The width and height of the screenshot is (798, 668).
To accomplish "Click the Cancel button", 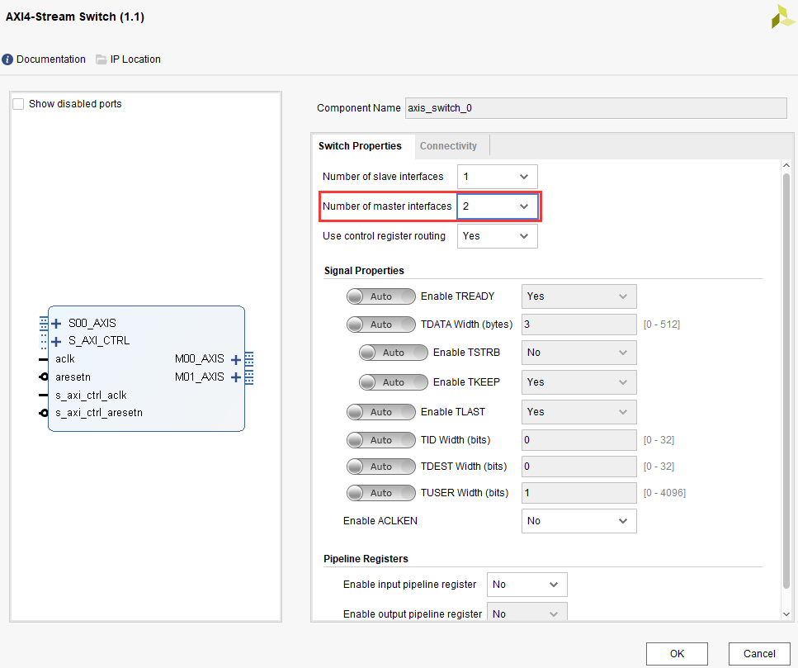I will (759, 653).
